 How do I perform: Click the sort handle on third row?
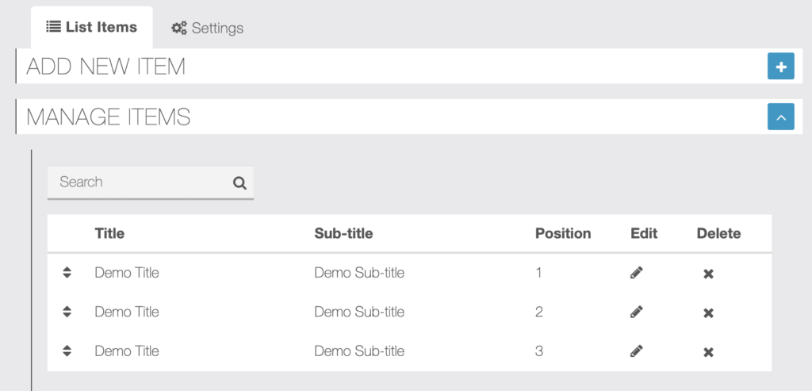pos(67,351)
